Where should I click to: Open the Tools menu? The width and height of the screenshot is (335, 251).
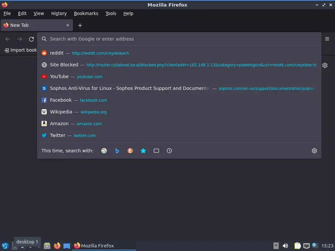point(111,13)
